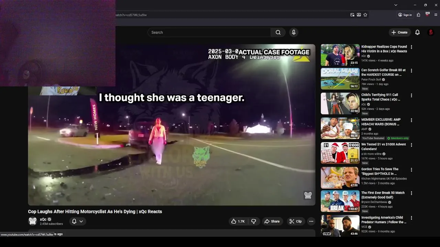Open the xQc channel name link
This screenshot has width=440, height=247.
43,219
